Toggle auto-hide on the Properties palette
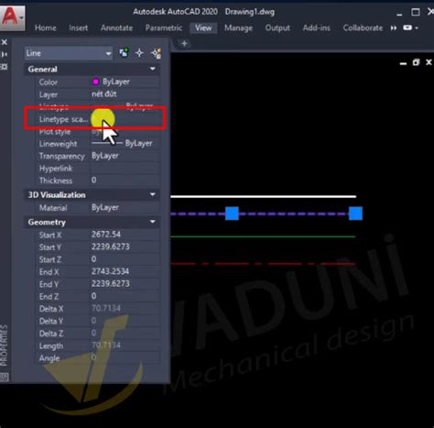Viewport: 434px width, 428px height. tap(5, 54)
